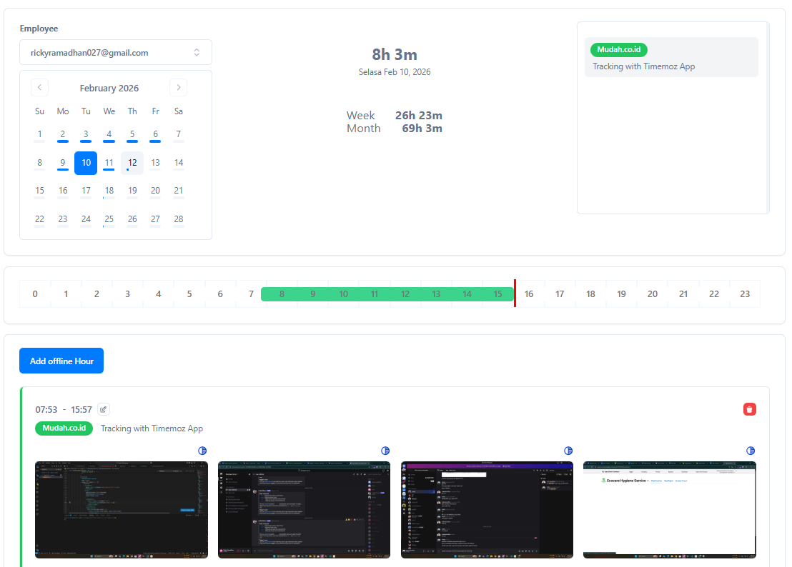Select February 16 in the calendar
The width and height of the screenshot is (792, 567).
(63, 191)
